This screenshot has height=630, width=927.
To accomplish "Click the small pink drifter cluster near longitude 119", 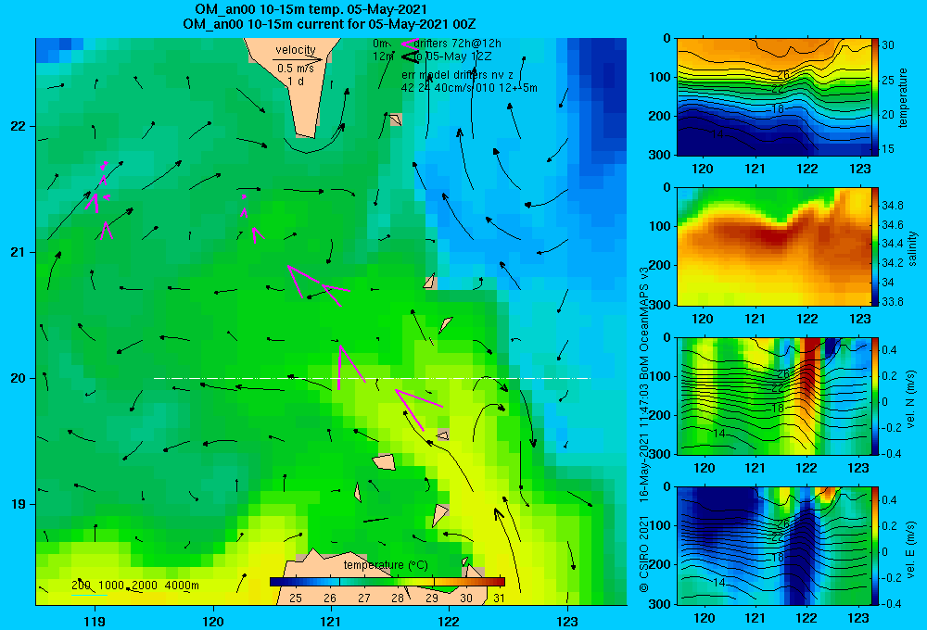I will 99,200.
